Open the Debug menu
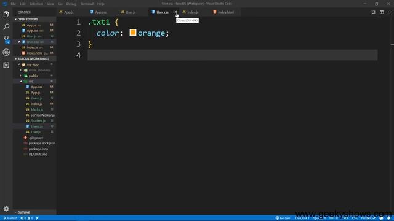 (x=71, y=4)
